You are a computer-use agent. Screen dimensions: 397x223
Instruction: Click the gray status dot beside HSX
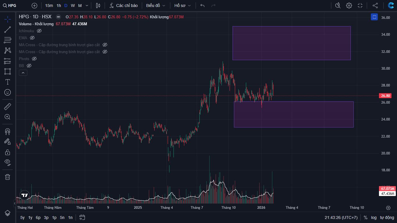(x=58, y=17)
